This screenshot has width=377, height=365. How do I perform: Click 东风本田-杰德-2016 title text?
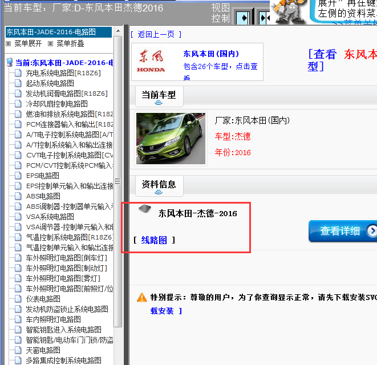[x=198, y=213]
